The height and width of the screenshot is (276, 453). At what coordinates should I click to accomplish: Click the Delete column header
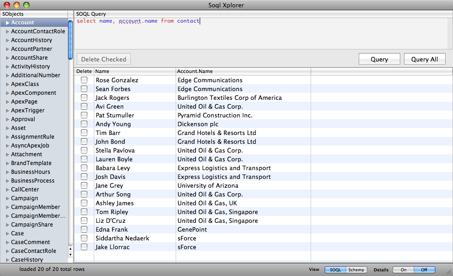coord(84,71)
